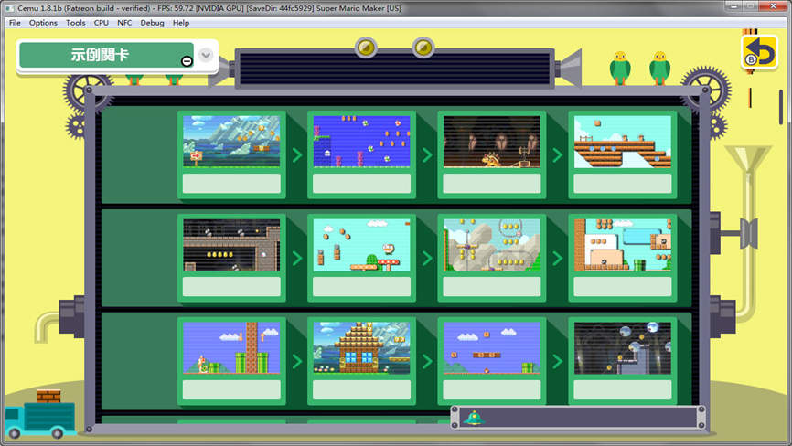Click name field under ghost house level
This screenshot has width=792, height=446.
tap(622, 389)
